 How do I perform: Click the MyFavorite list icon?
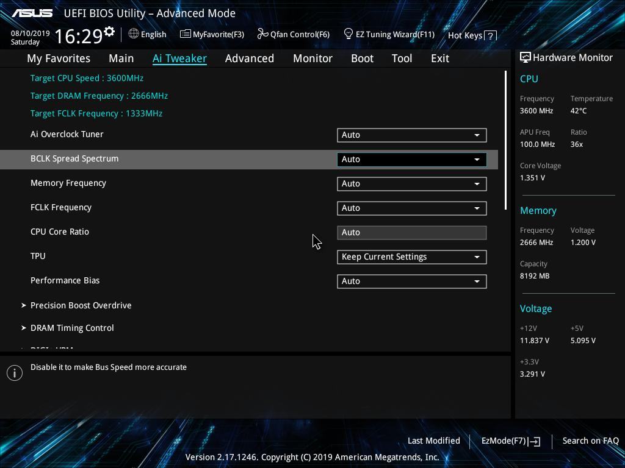185,34
